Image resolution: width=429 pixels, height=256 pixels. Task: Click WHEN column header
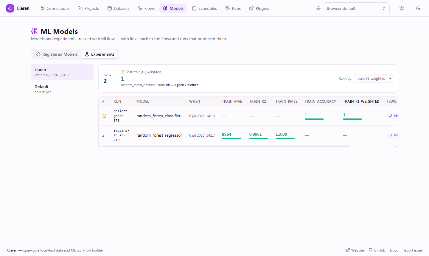(x=195, y=102)
